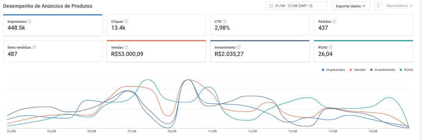Image resolution: width=422 pixels, height=140 pixels.
Task: Select the Impressões metric card
Action: tap(53, 25)
